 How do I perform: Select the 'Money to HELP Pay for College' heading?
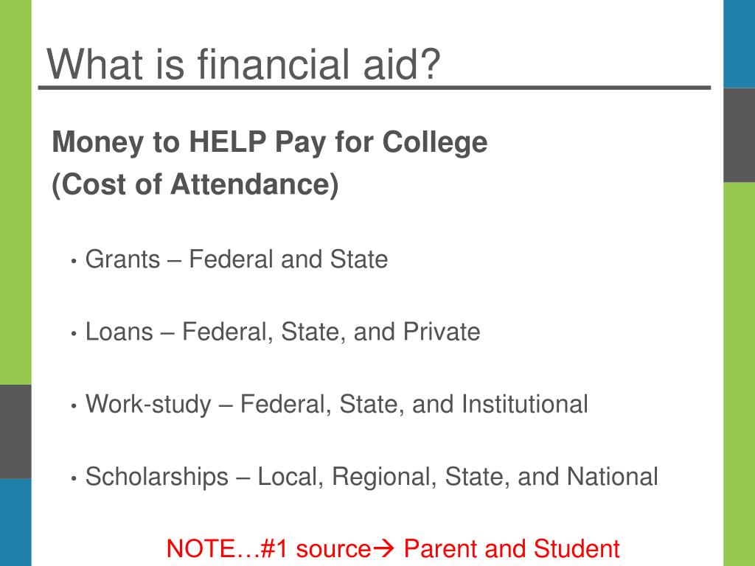[x=270, y=142]
